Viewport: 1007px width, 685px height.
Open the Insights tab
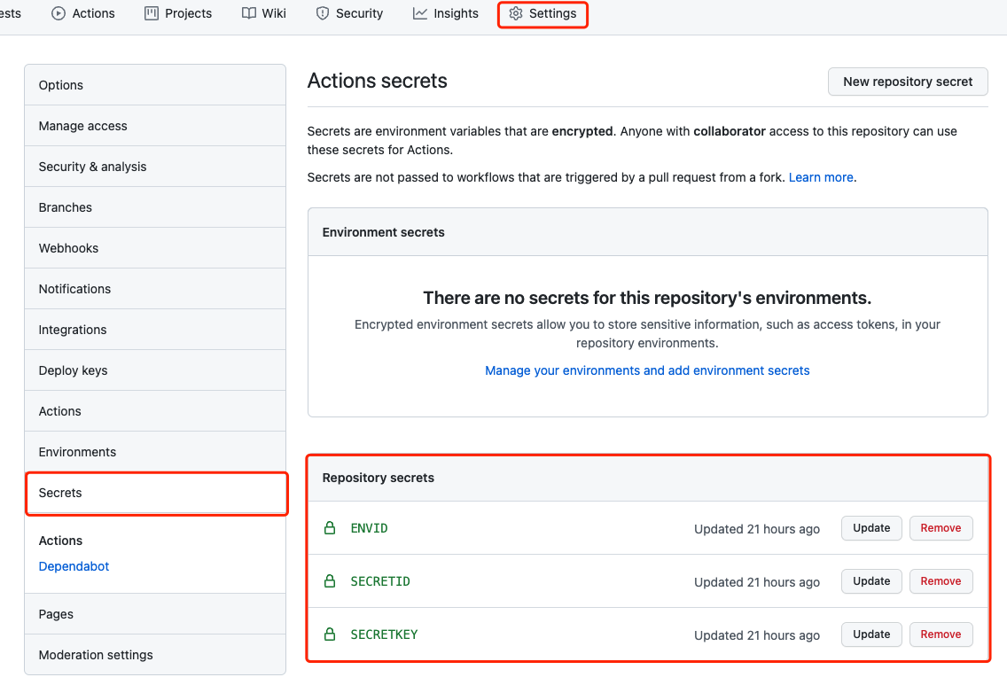pos(446,13)
